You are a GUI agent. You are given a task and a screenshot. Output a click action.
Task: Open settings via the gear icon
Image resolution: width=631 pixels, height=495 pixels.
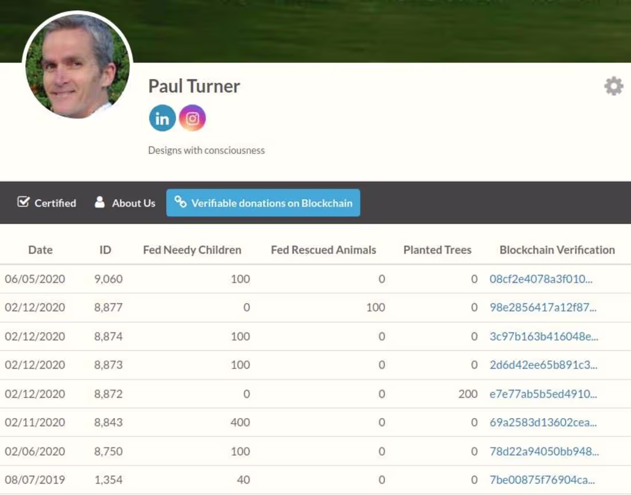613,86
